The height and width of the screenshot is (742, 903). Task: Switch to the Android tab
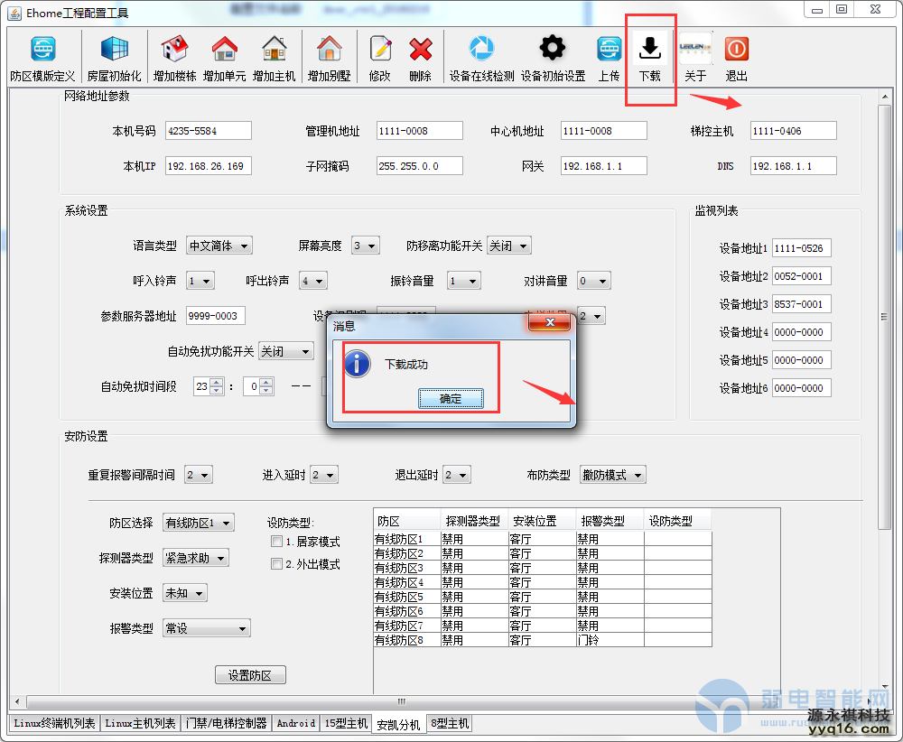295,723
